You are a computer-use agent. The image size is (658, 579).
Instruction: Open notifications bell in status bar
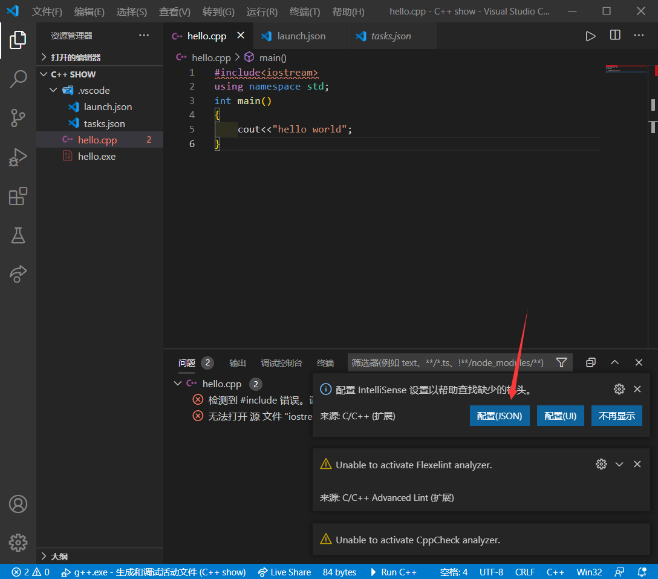point(642,572)
